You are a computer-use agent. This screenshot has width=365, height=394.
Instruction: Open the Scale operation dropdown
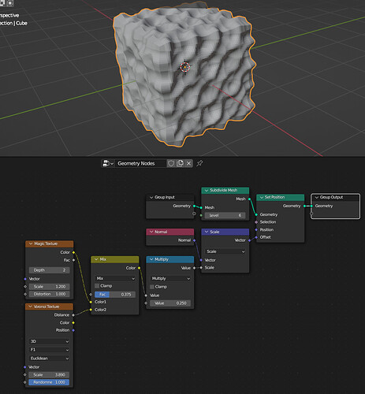[225, 251]
